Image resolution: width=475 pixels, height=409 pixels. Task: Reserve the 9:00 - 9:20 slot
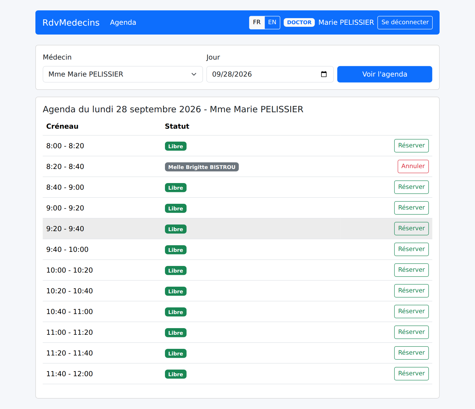pyautogui.click(x=411, y=208)
